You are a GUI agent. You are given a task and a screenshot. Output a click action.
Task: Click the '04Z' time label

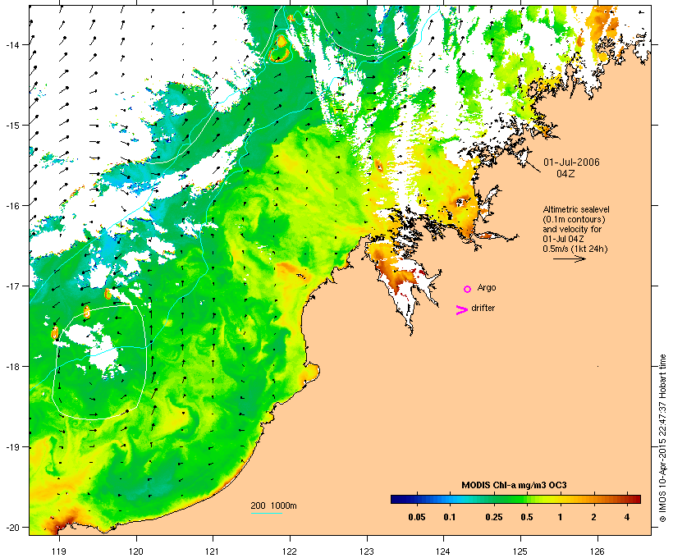coord(565,173)
